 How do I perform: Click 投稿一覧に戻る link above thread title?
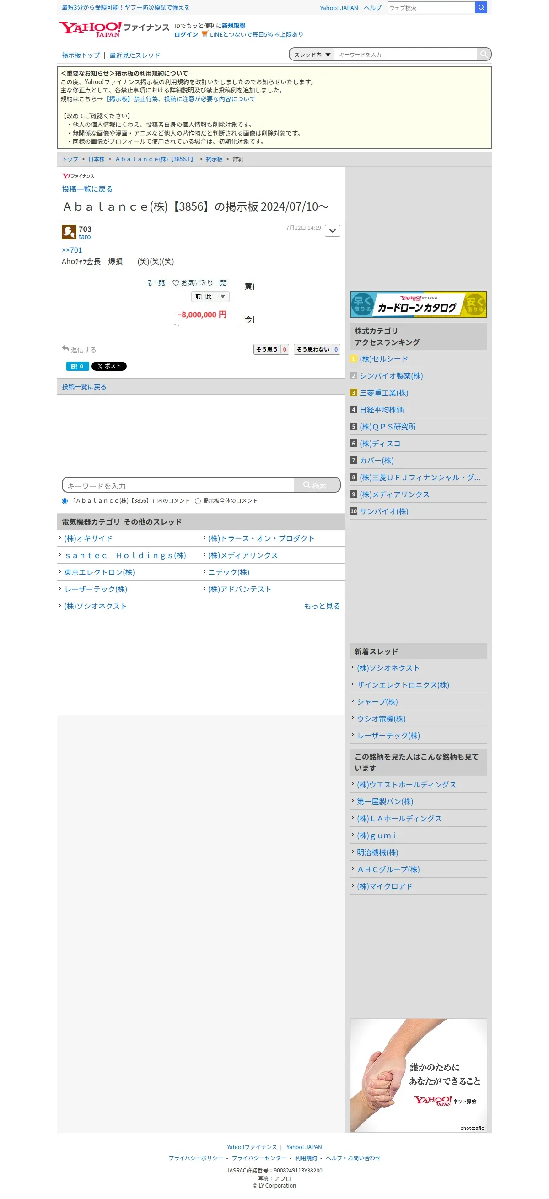pyautogui.click(x=87, y=189)
